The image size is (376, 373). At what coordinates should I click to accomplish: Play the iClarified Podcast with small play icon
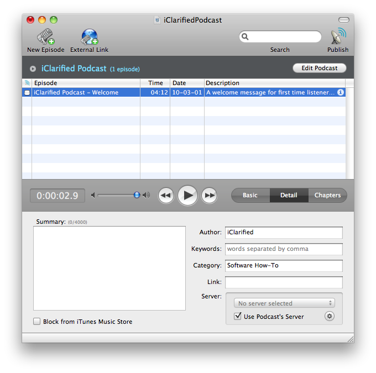tap(33, 69)
